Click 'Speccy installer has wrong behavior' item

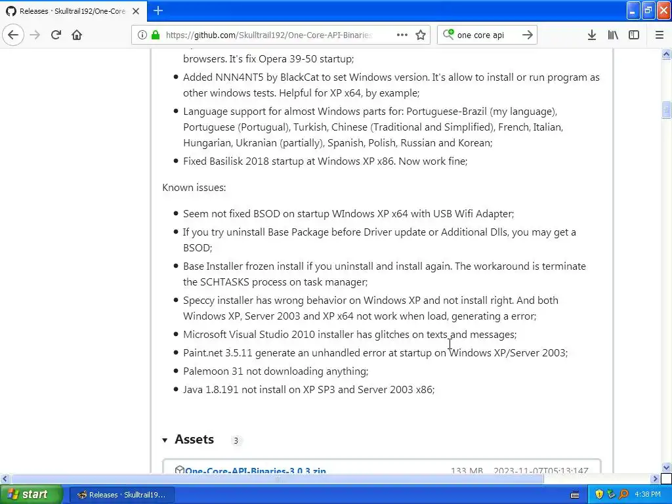pos(371,308)
